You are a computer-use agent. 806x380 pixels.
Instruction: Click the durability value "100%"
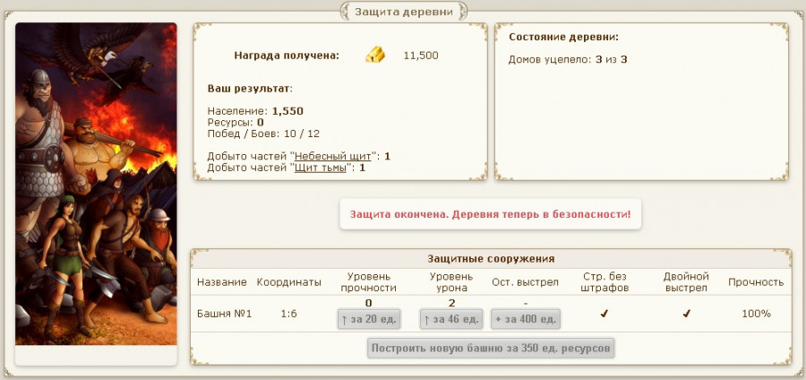(x=756, y=313)
